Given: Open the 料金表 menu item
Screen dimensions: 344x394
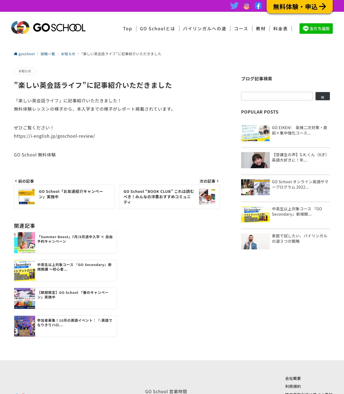Looking at the screenshot, I should (x=281, y=29).
